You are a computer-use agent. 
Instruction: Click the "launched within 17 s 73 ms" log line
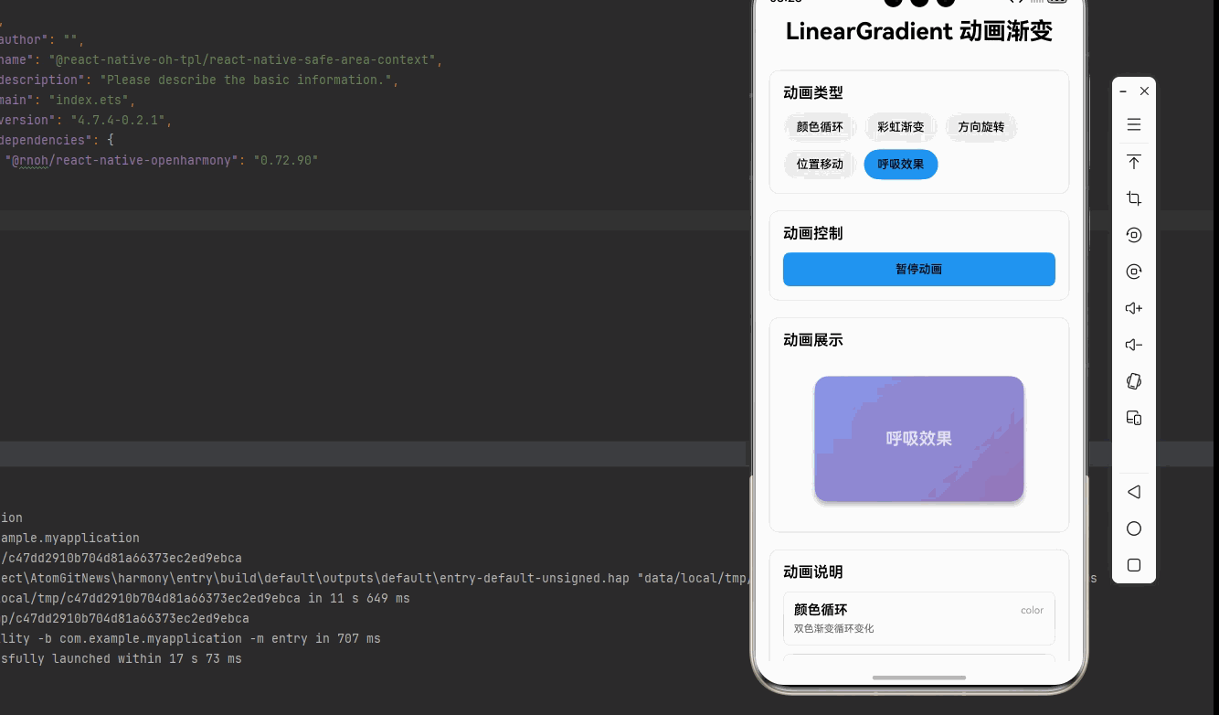point(121,658)
